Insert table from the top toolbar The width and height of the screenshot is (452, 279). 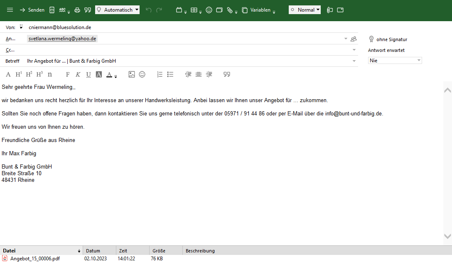pyautogui.click(x=194, y=10)
